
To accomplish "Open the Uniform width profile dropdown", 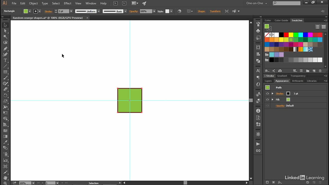I will click(x=98, y=11).
